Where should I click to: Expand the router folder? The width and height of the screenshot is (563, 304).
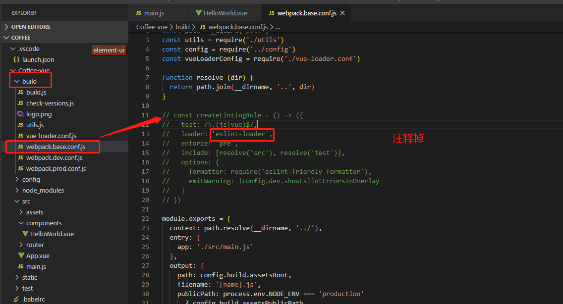pyautogui.click(x=21, y=245)
